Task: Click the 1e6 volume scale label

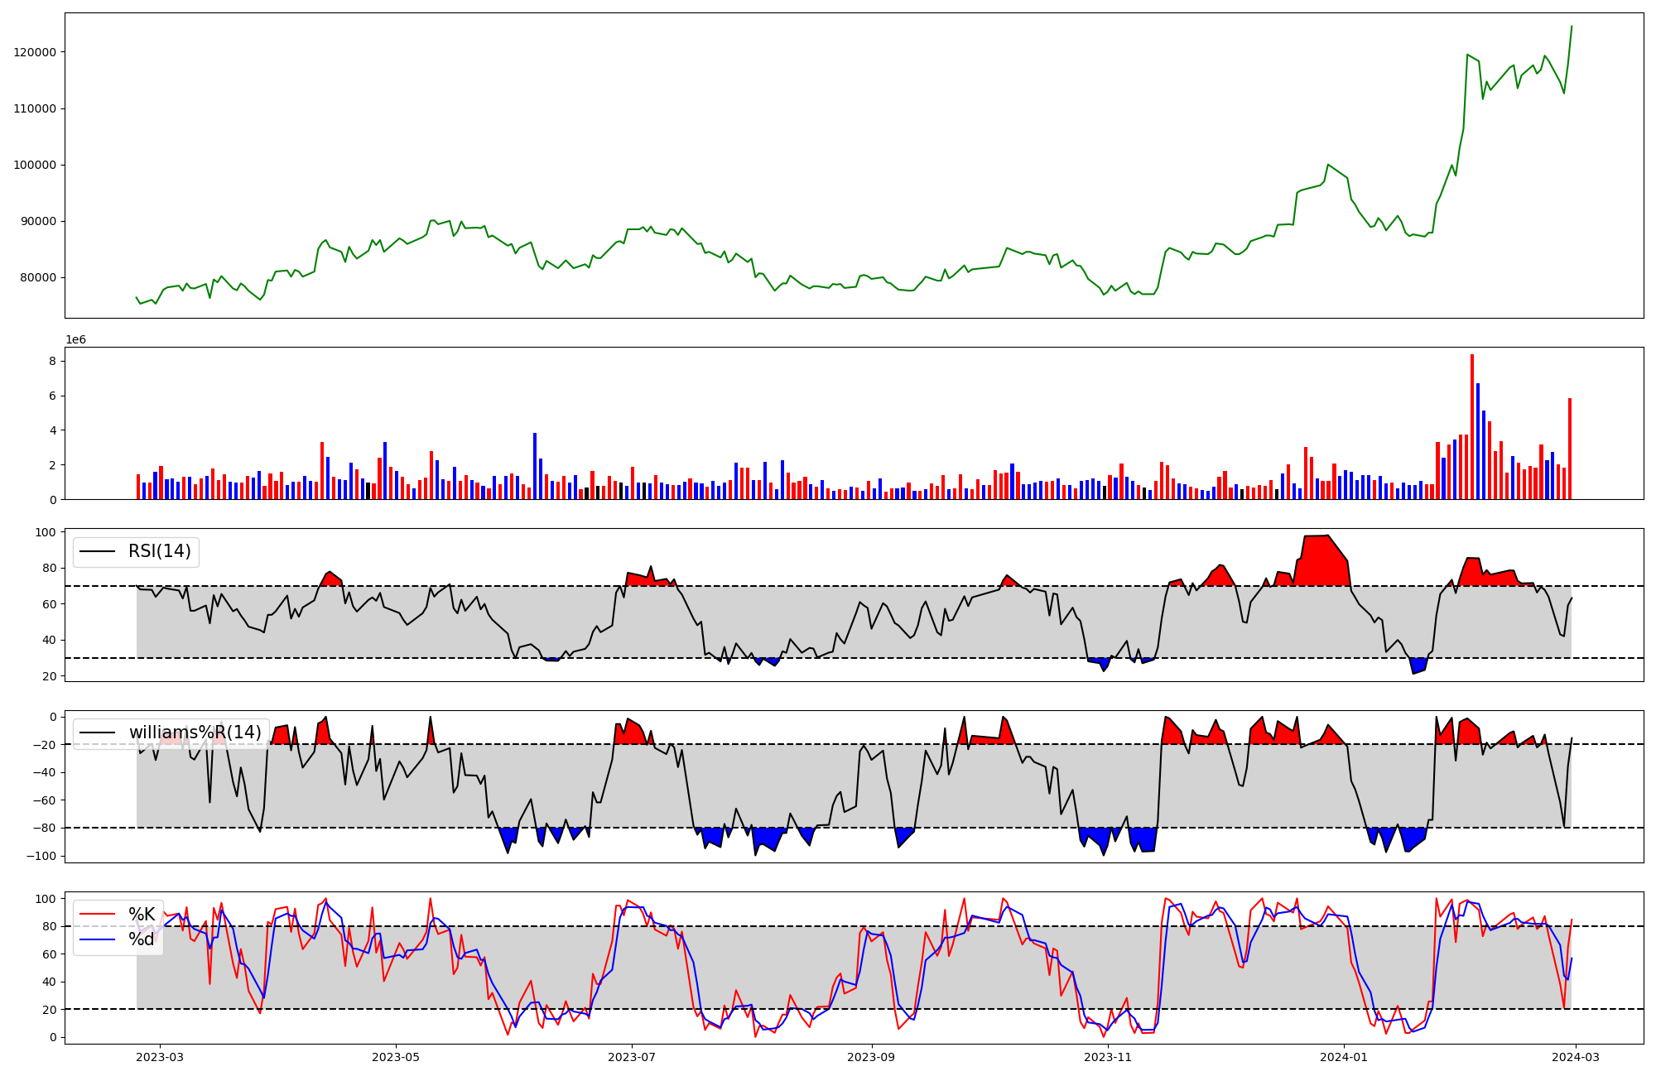Action: coord(75,340)
